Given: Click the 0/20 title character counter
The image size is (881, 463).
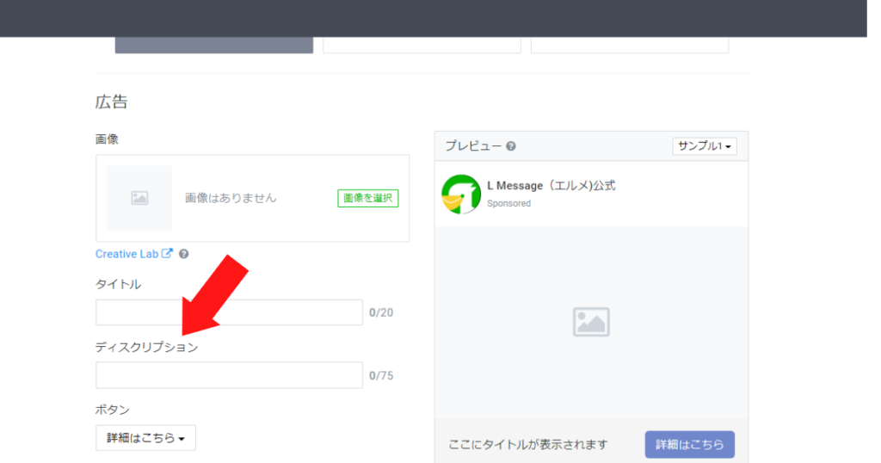Looking at the screenshot, I should coord(381,312).
